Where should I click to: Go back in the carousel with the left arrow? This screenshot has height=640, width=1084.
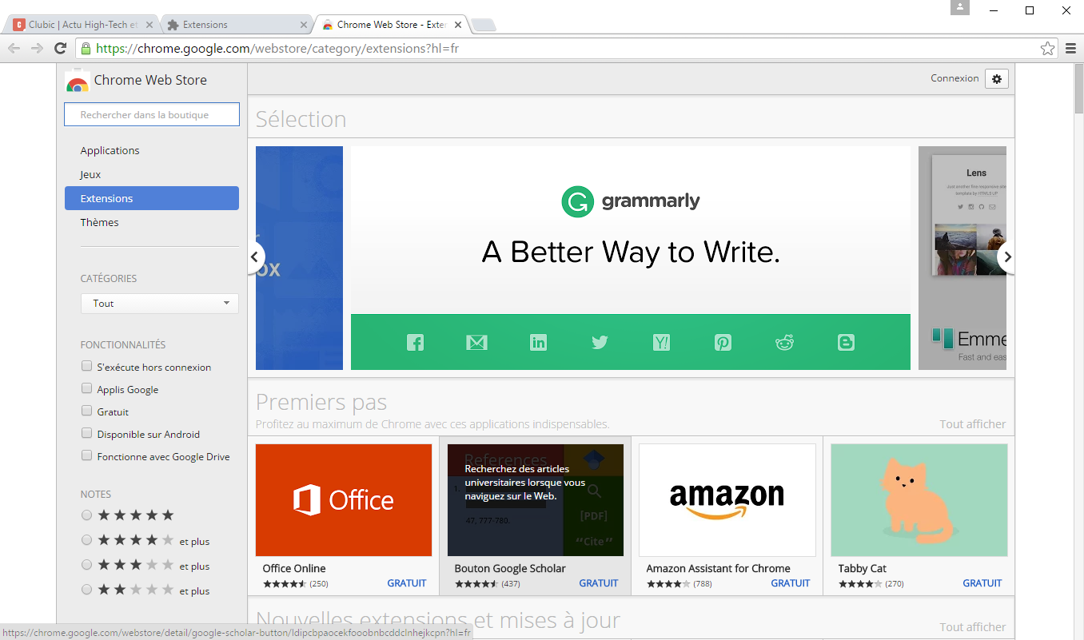[254, 257]
